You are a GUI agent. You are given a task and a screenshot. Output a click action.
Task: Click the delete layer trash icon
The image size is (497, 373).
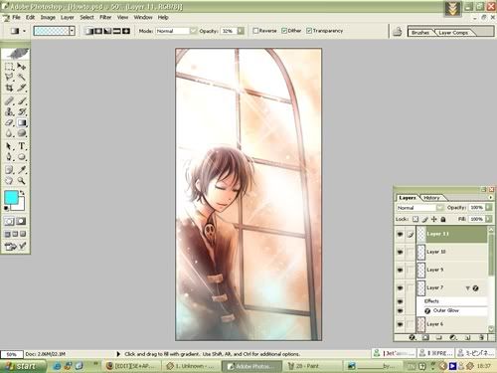pos(481,337)
